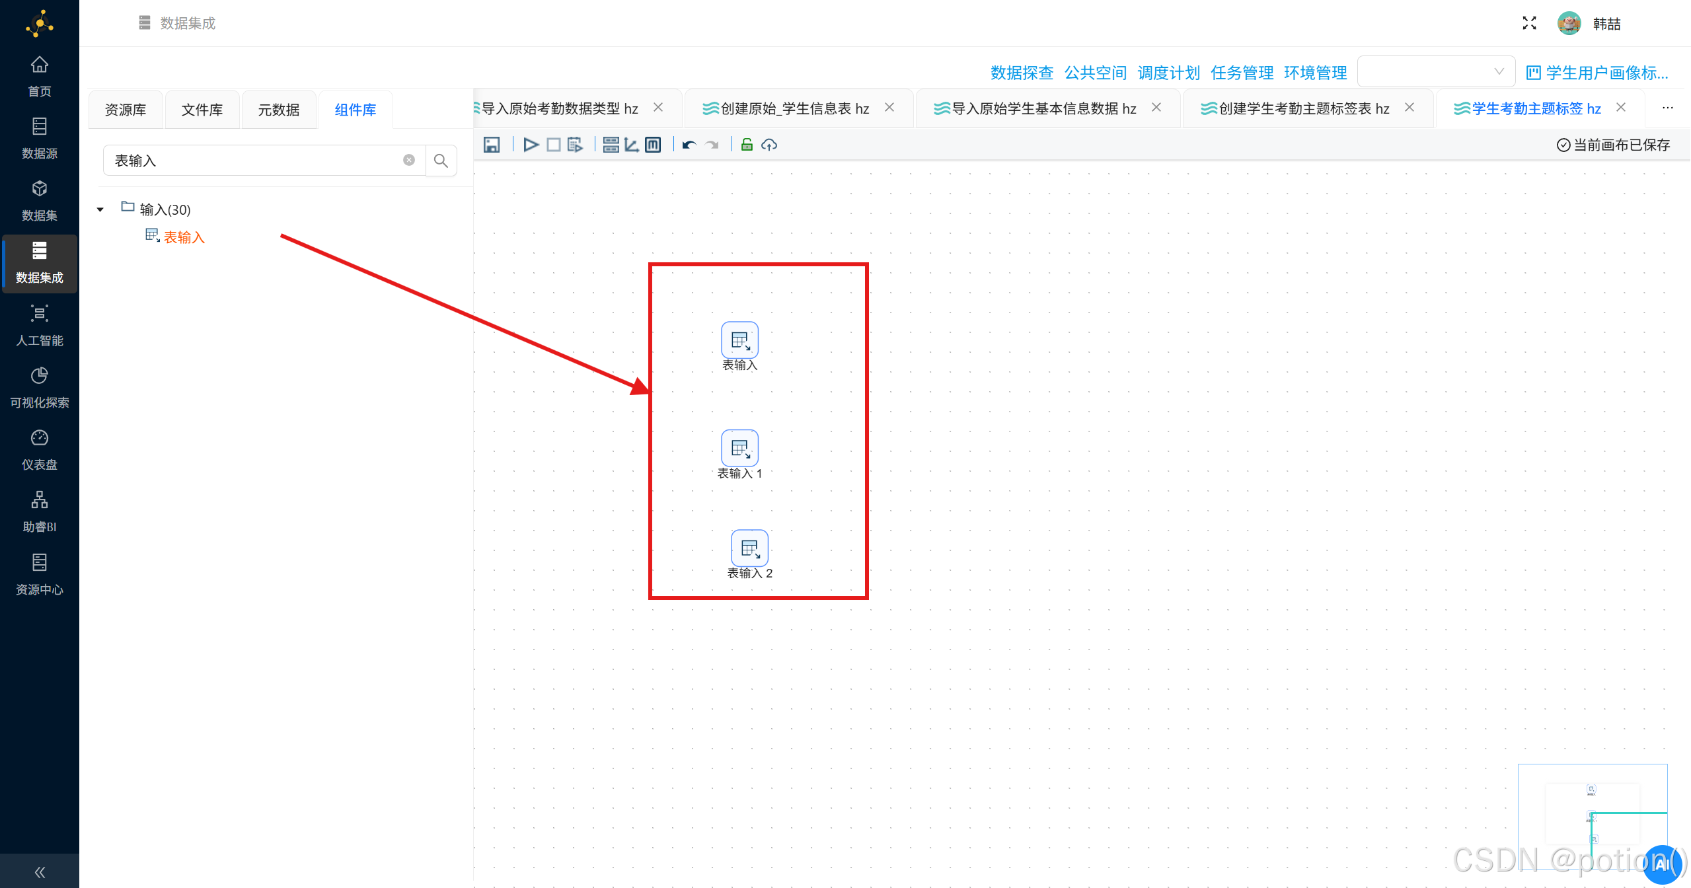The height and width of the screenshot is (888, 1691).
Task: Switch to 文件库 tab
Action: click(x=202, y=109)
